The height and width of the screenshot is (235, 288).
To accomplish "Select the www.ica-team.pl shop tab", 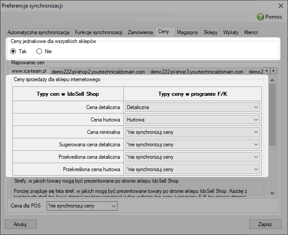I will point(29,71).
